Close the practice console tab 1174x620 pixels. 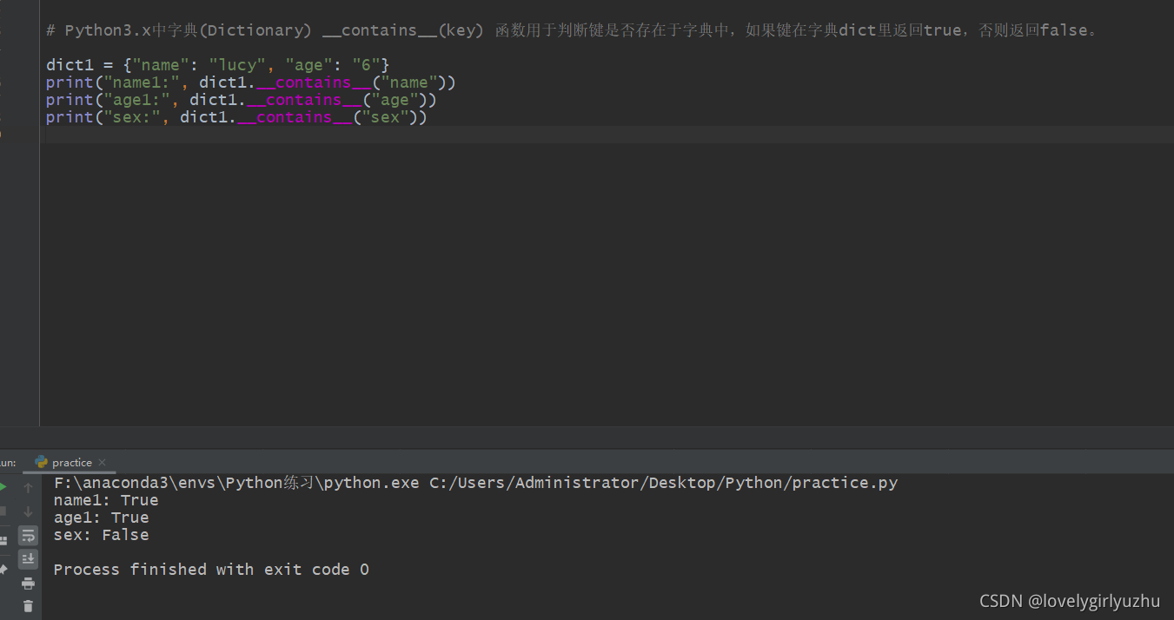102,462
